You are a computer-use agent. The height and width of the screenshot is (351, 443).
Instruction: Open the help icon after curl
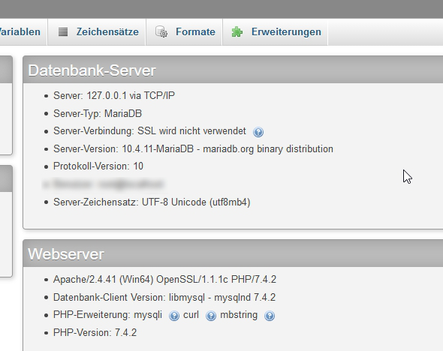click(x=211, y=316)
